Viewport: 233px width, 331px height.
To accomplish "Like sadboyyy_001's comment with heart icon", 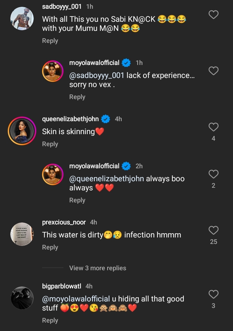I will 213,15.
